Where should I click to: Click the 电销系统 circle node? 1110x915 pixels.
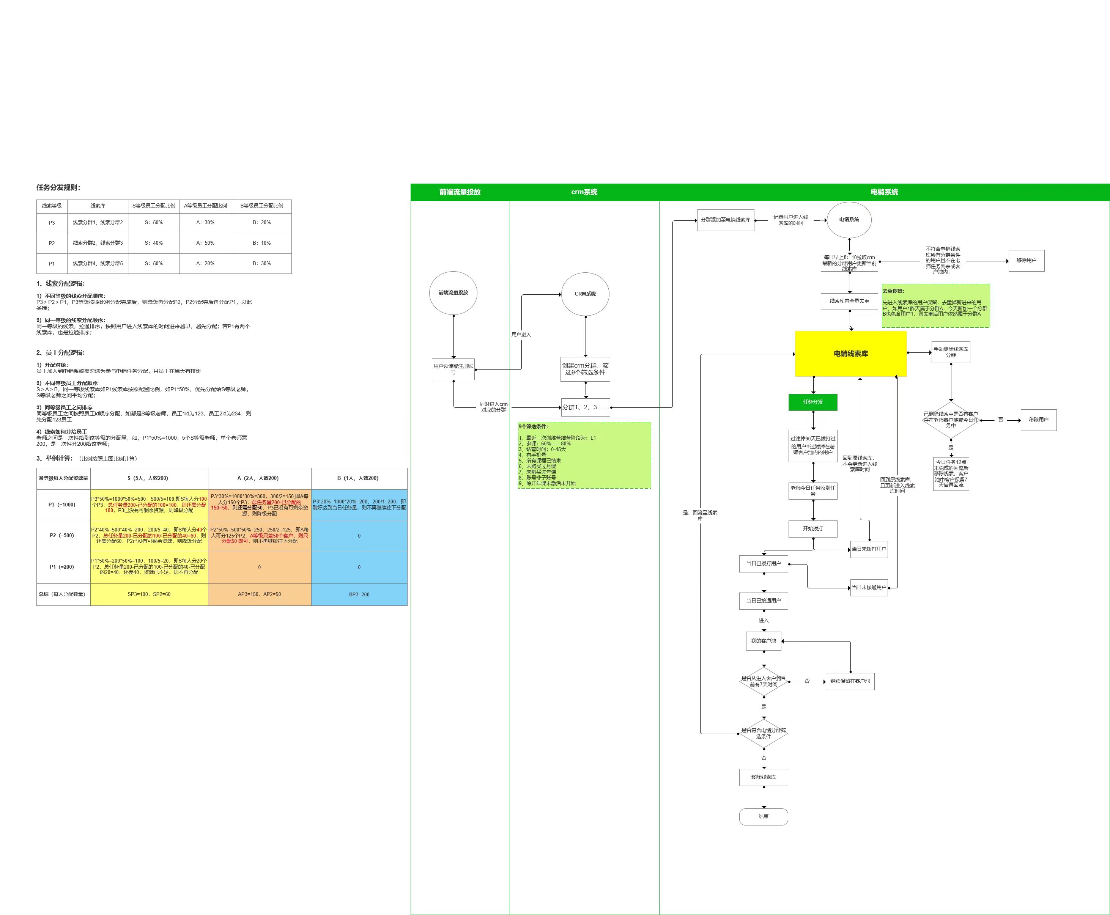[x=849, y=219]
